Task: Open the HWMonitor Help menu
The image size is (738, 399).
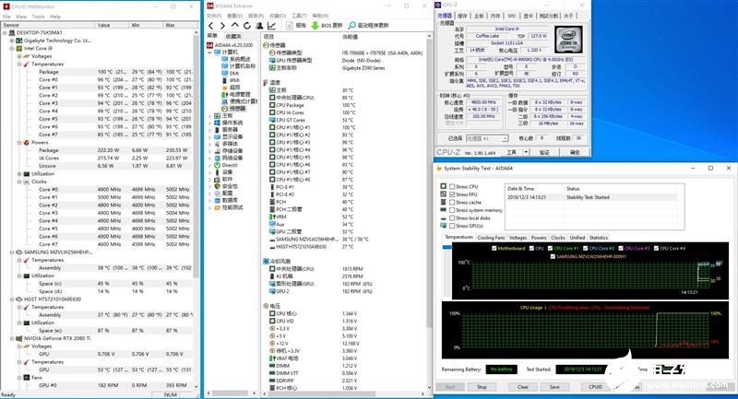Action: 55,17
